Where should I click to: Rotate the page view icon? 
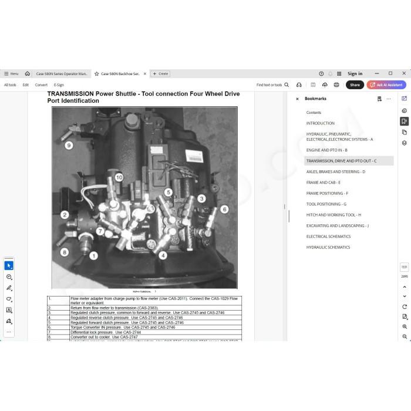(405, 306)
